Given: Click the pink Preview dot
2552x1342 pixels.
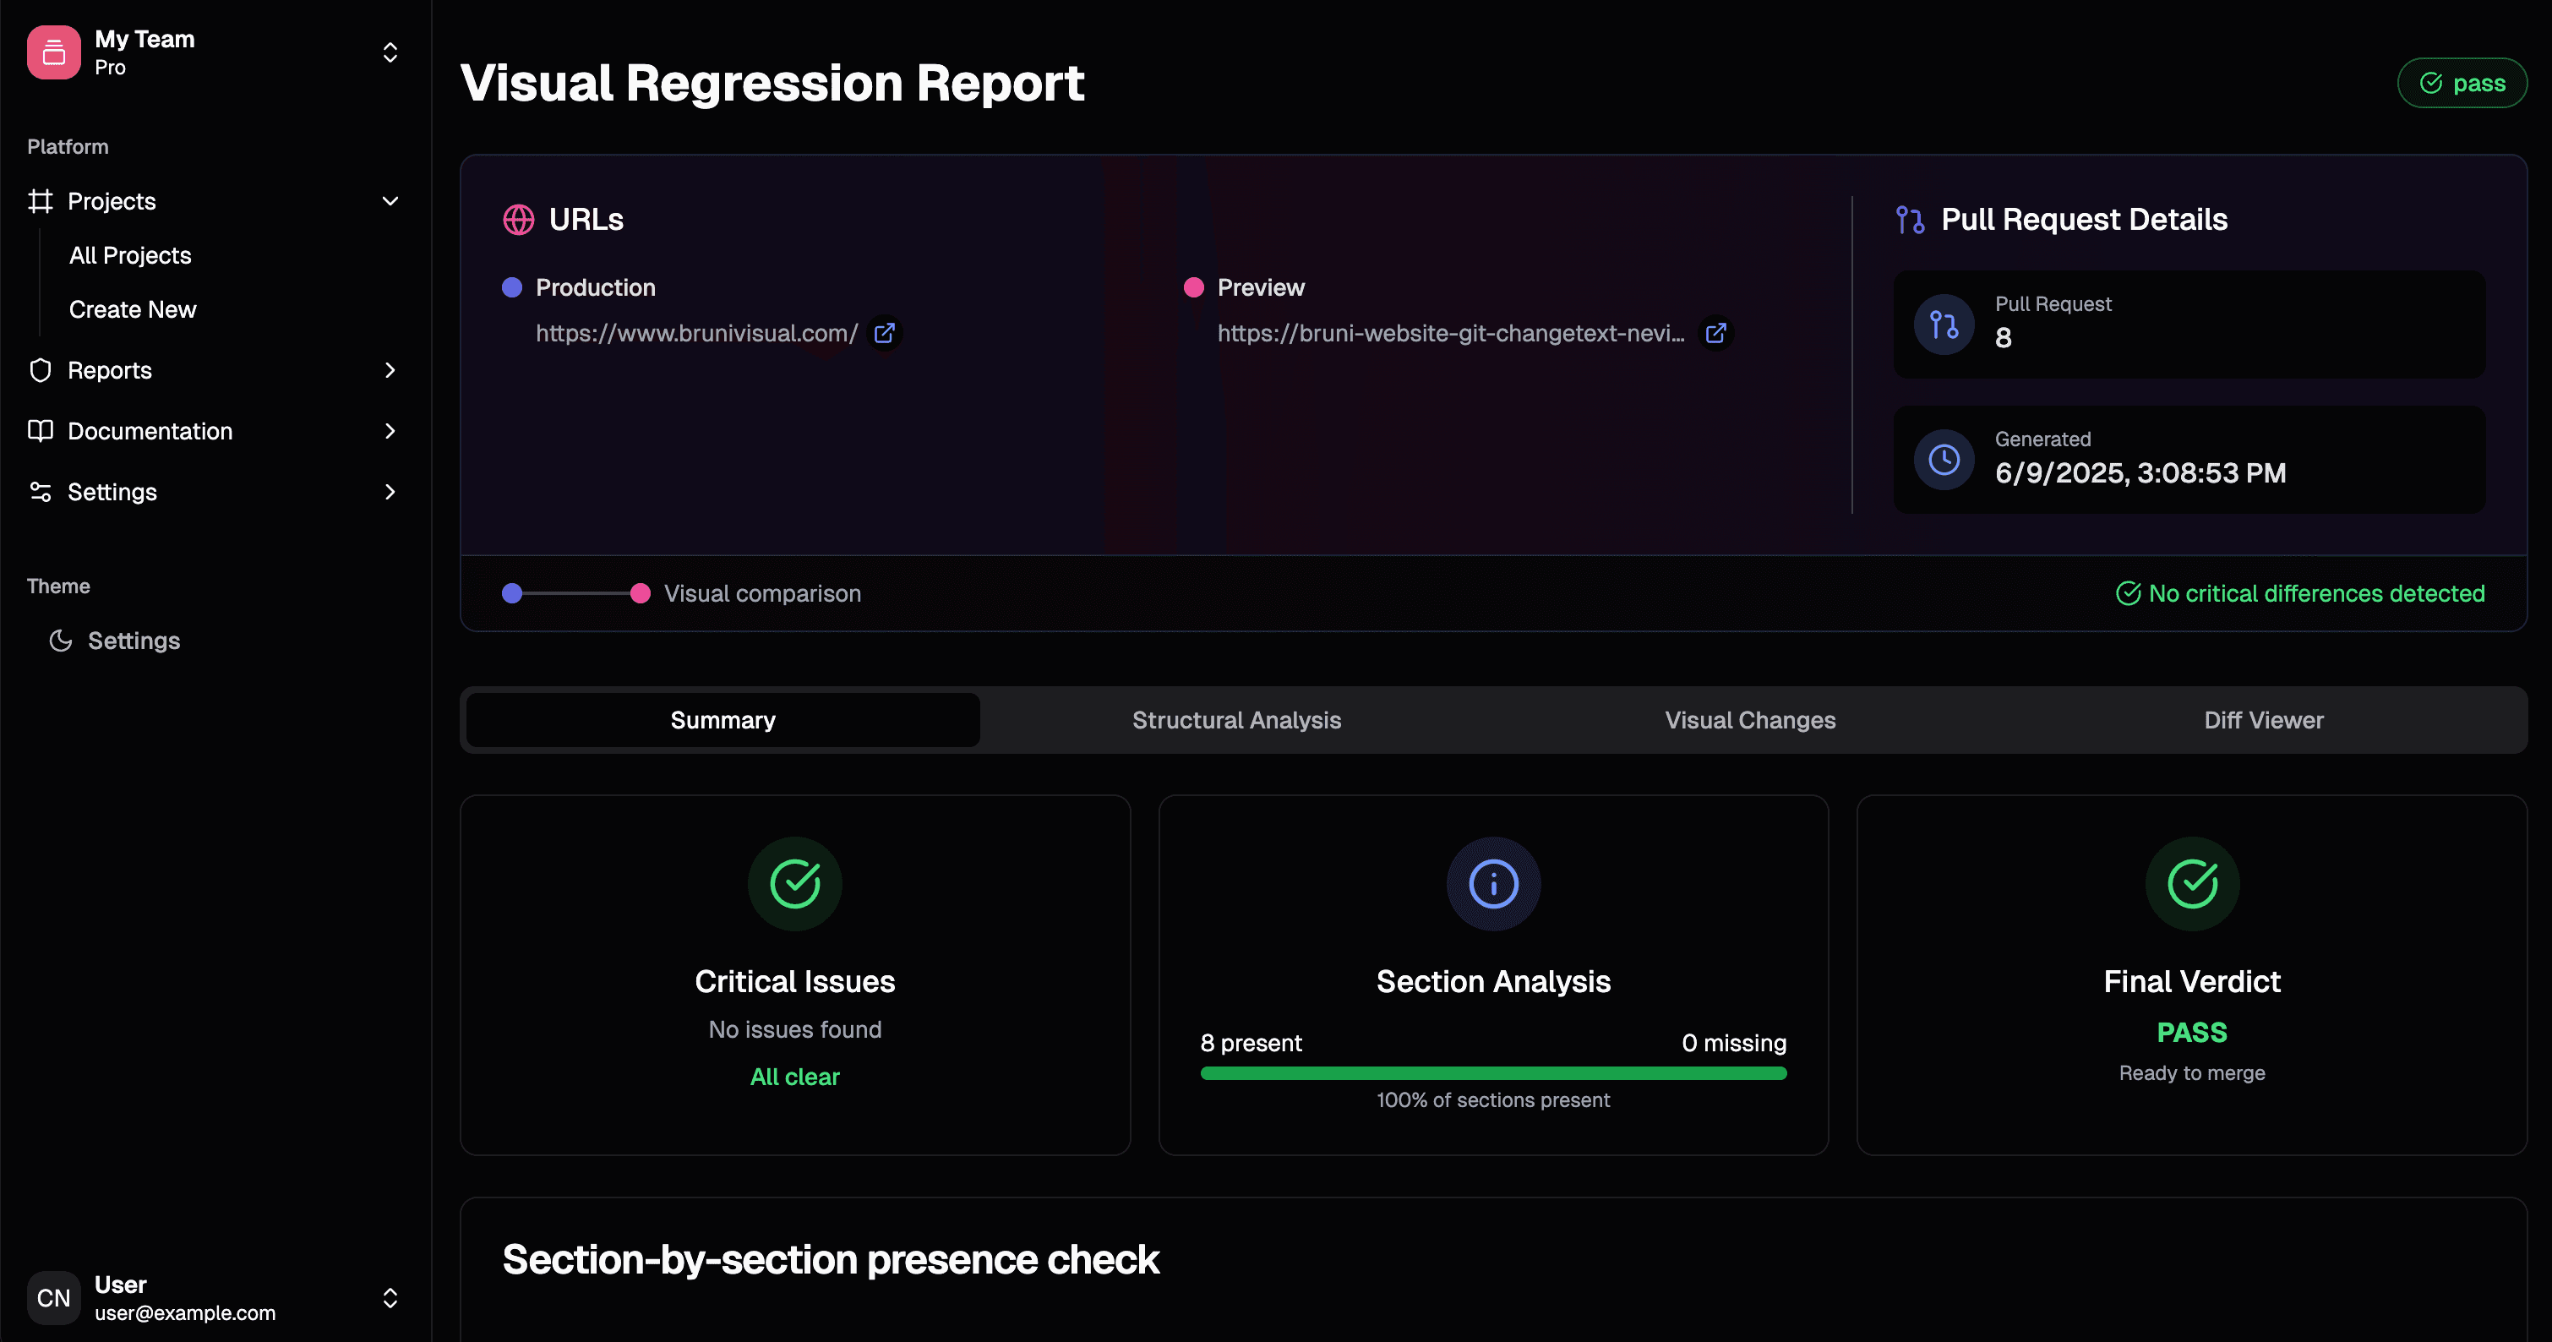Looking at the screenshot, I should [1194, 287].
